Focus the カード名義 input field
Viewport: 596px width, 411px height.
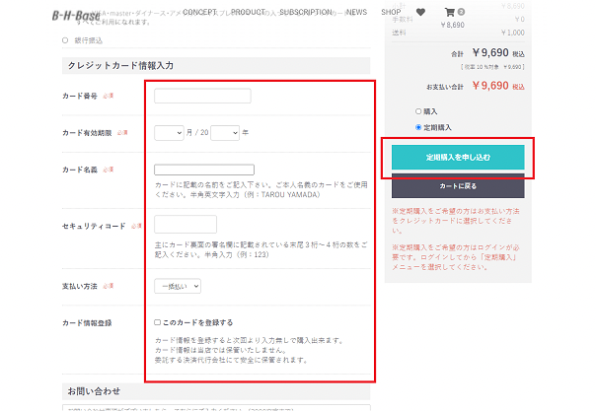tap(204, 170)
